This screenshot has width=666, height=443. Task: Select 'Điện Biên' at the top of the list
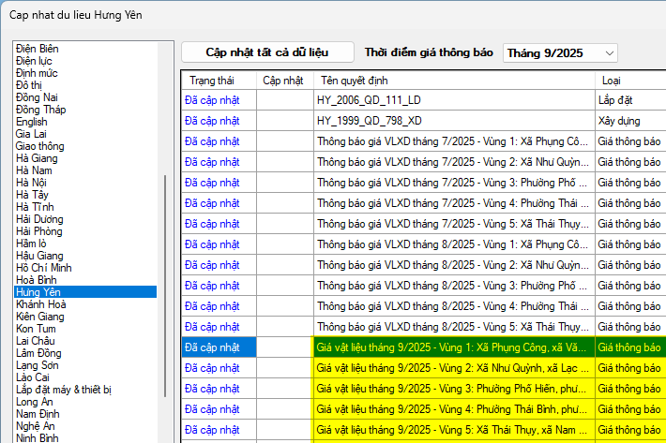click(x=37, y=49)
